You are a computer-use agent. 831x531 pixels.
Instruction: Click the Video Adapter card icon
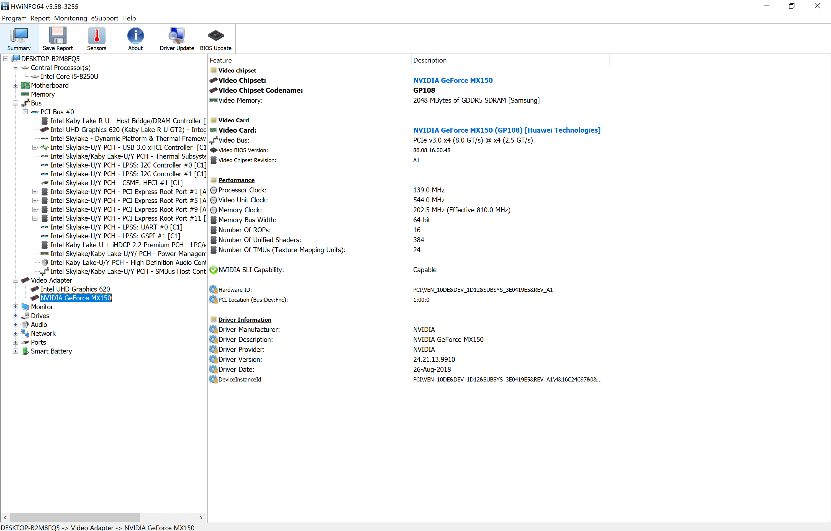[x=25, y=280]
